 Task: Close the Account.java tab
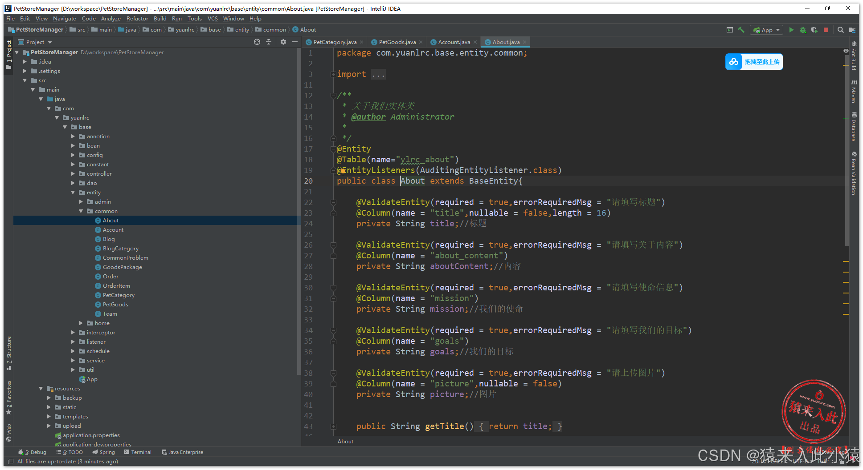pyautogui.click(x=475, y=42)
